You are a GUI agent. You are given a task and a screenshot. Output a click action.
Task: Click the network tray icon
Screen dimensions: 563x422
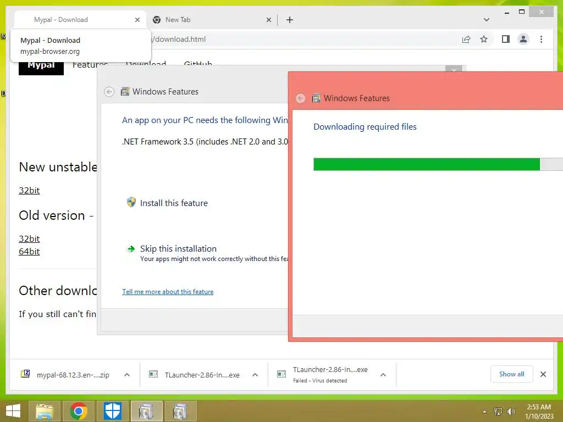[498, 411]
